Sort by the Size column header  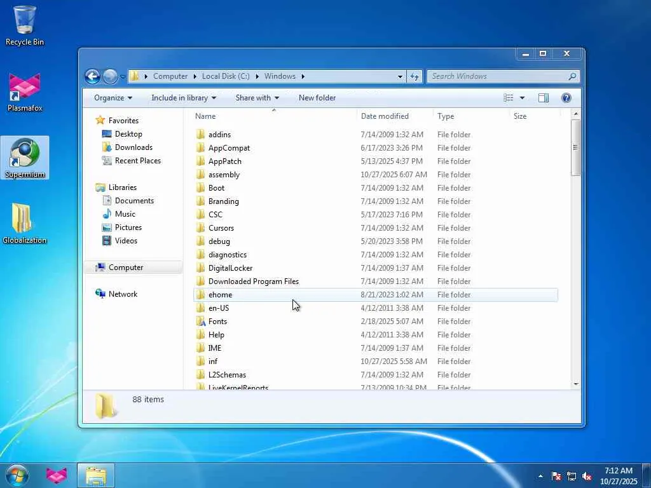coord(535,116)
